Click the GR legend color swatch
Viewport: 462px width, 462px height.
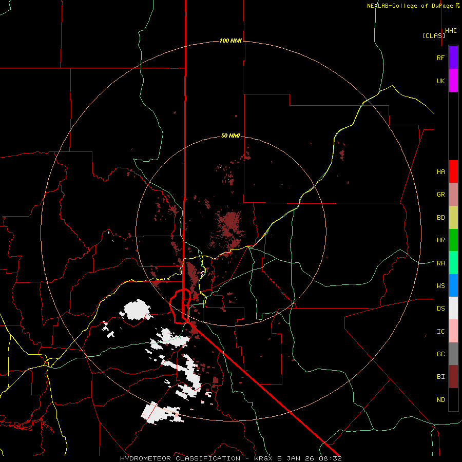(453, 195)
